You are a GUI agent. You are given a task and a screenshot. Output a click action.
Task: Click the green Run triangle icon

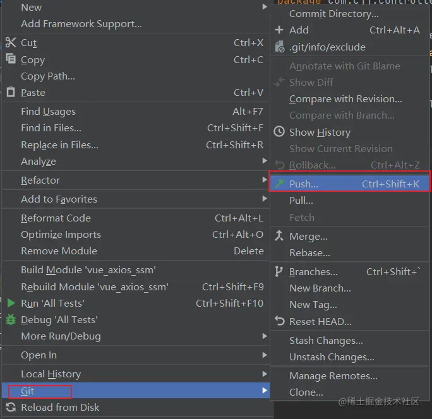coord(11,303)
